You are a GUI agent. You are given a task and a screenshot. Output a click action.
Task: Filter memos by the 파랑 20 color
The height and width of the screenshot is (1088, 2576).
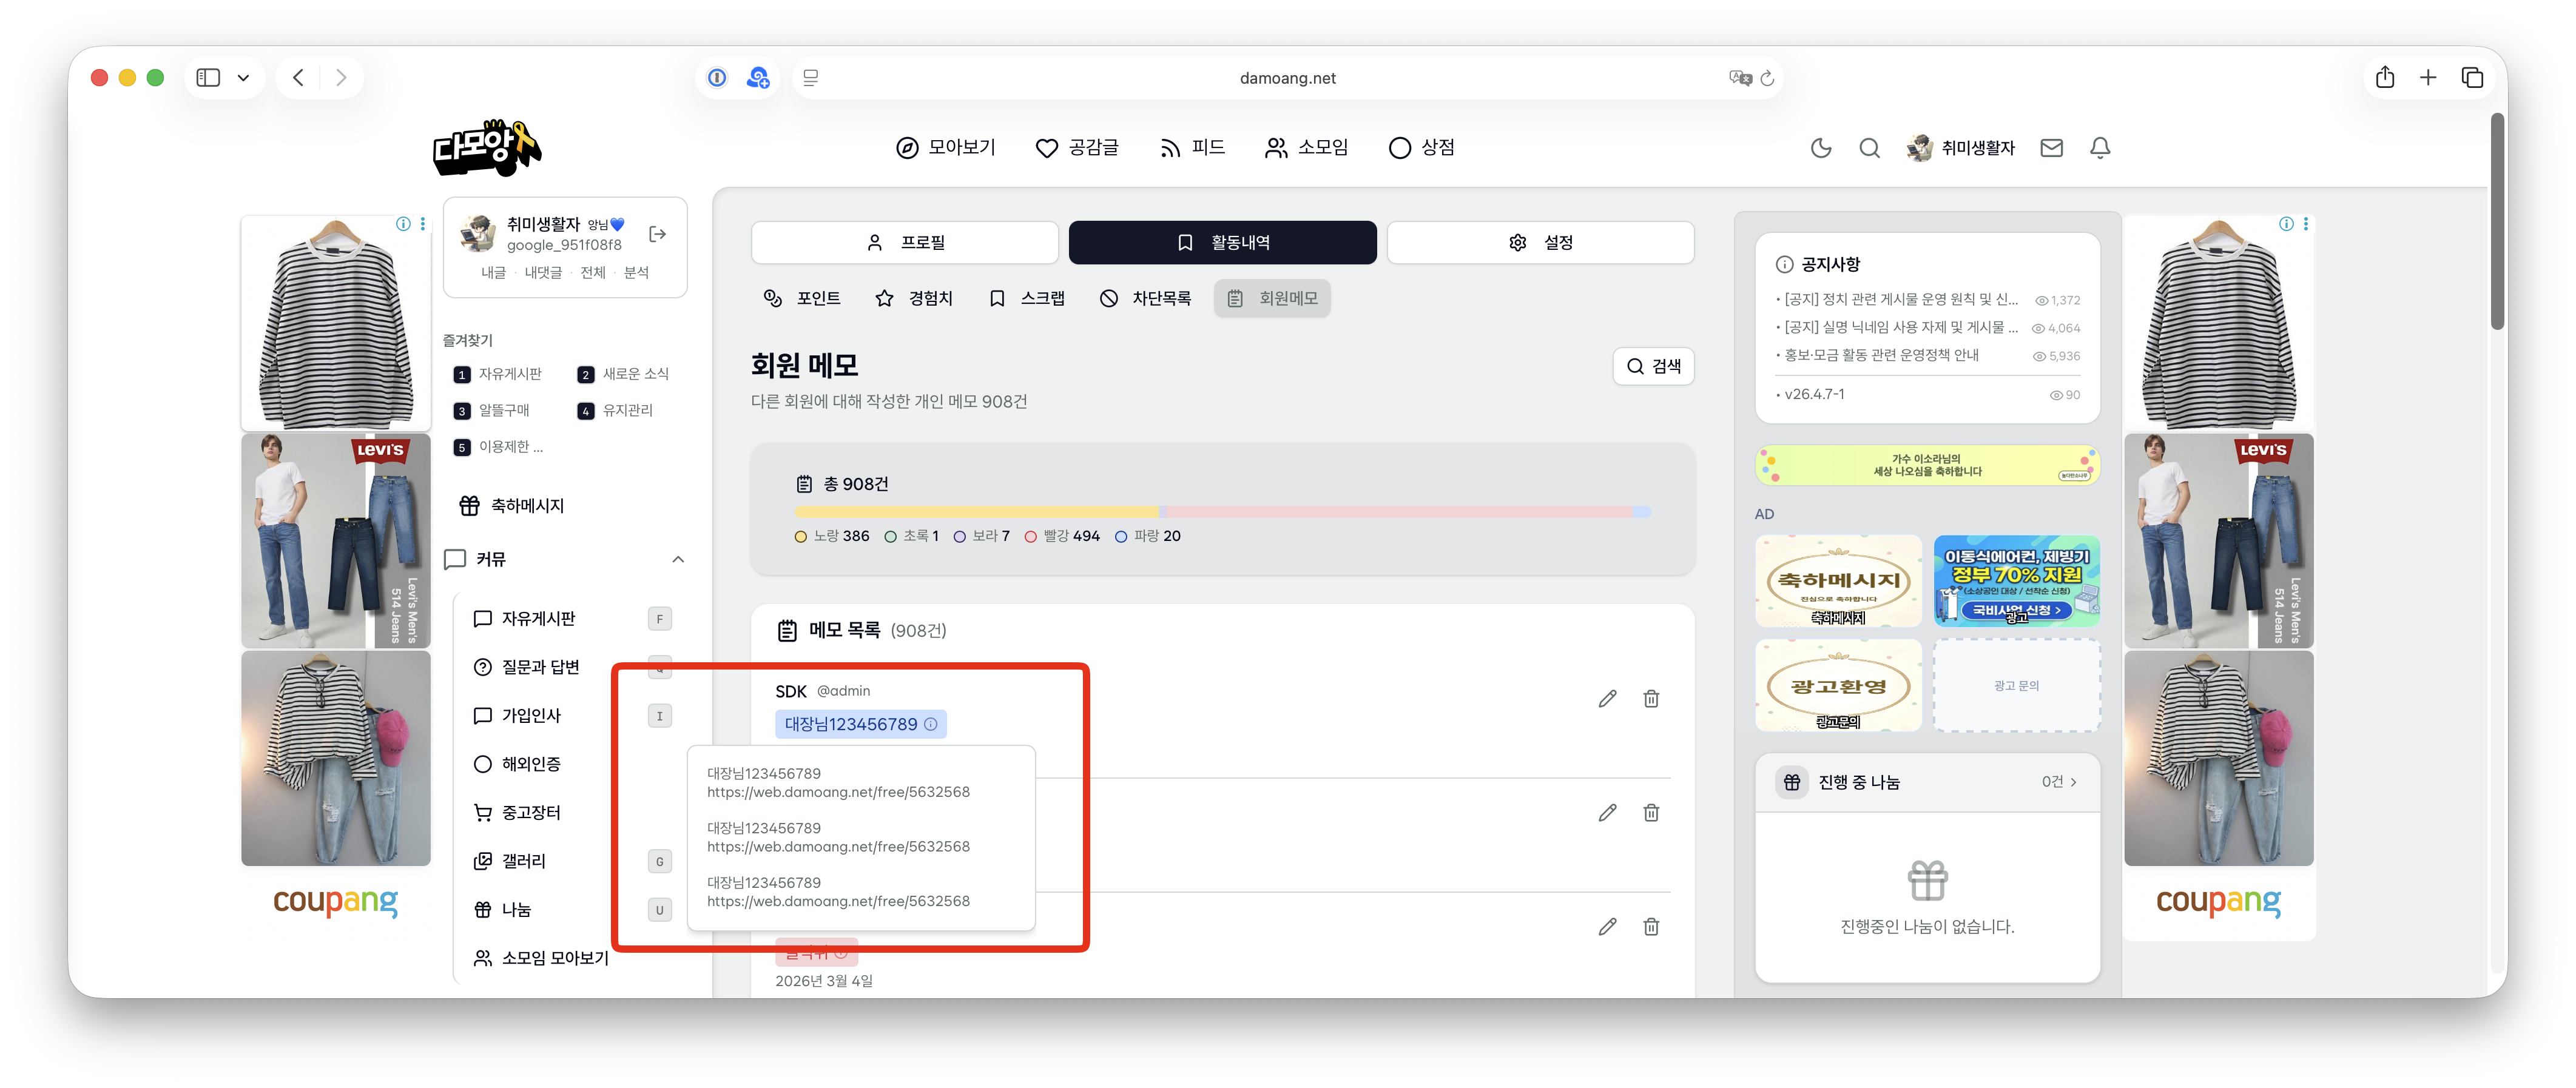pyautogui.click(x=1147, y=536)
